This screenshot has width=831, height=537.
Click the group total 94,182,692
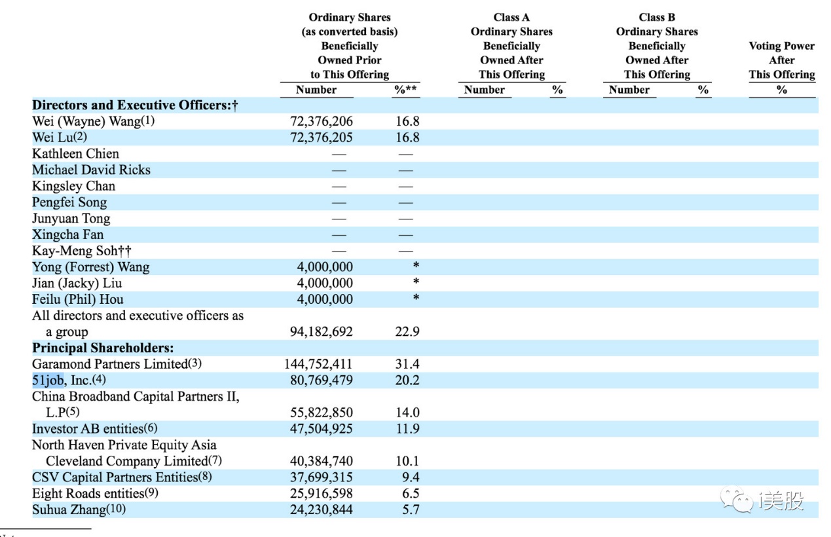coord(322,332)
